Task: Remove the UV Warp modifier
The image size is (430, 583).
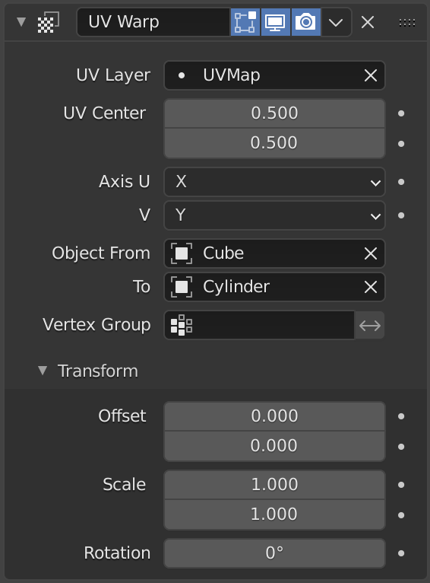Action: pos(368,22)
